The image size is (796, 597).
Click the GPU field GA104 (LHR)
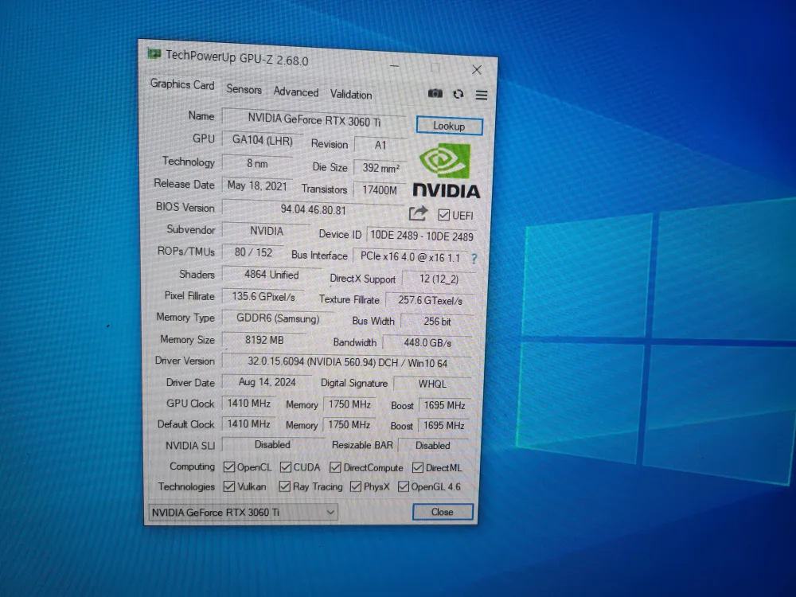[x=263, y=140]
